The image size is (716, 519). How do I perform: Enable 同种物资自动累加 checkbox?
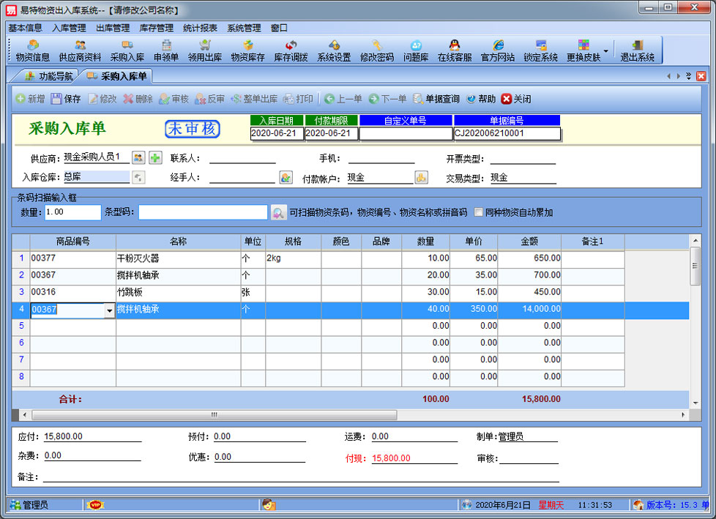pos(479,213)
